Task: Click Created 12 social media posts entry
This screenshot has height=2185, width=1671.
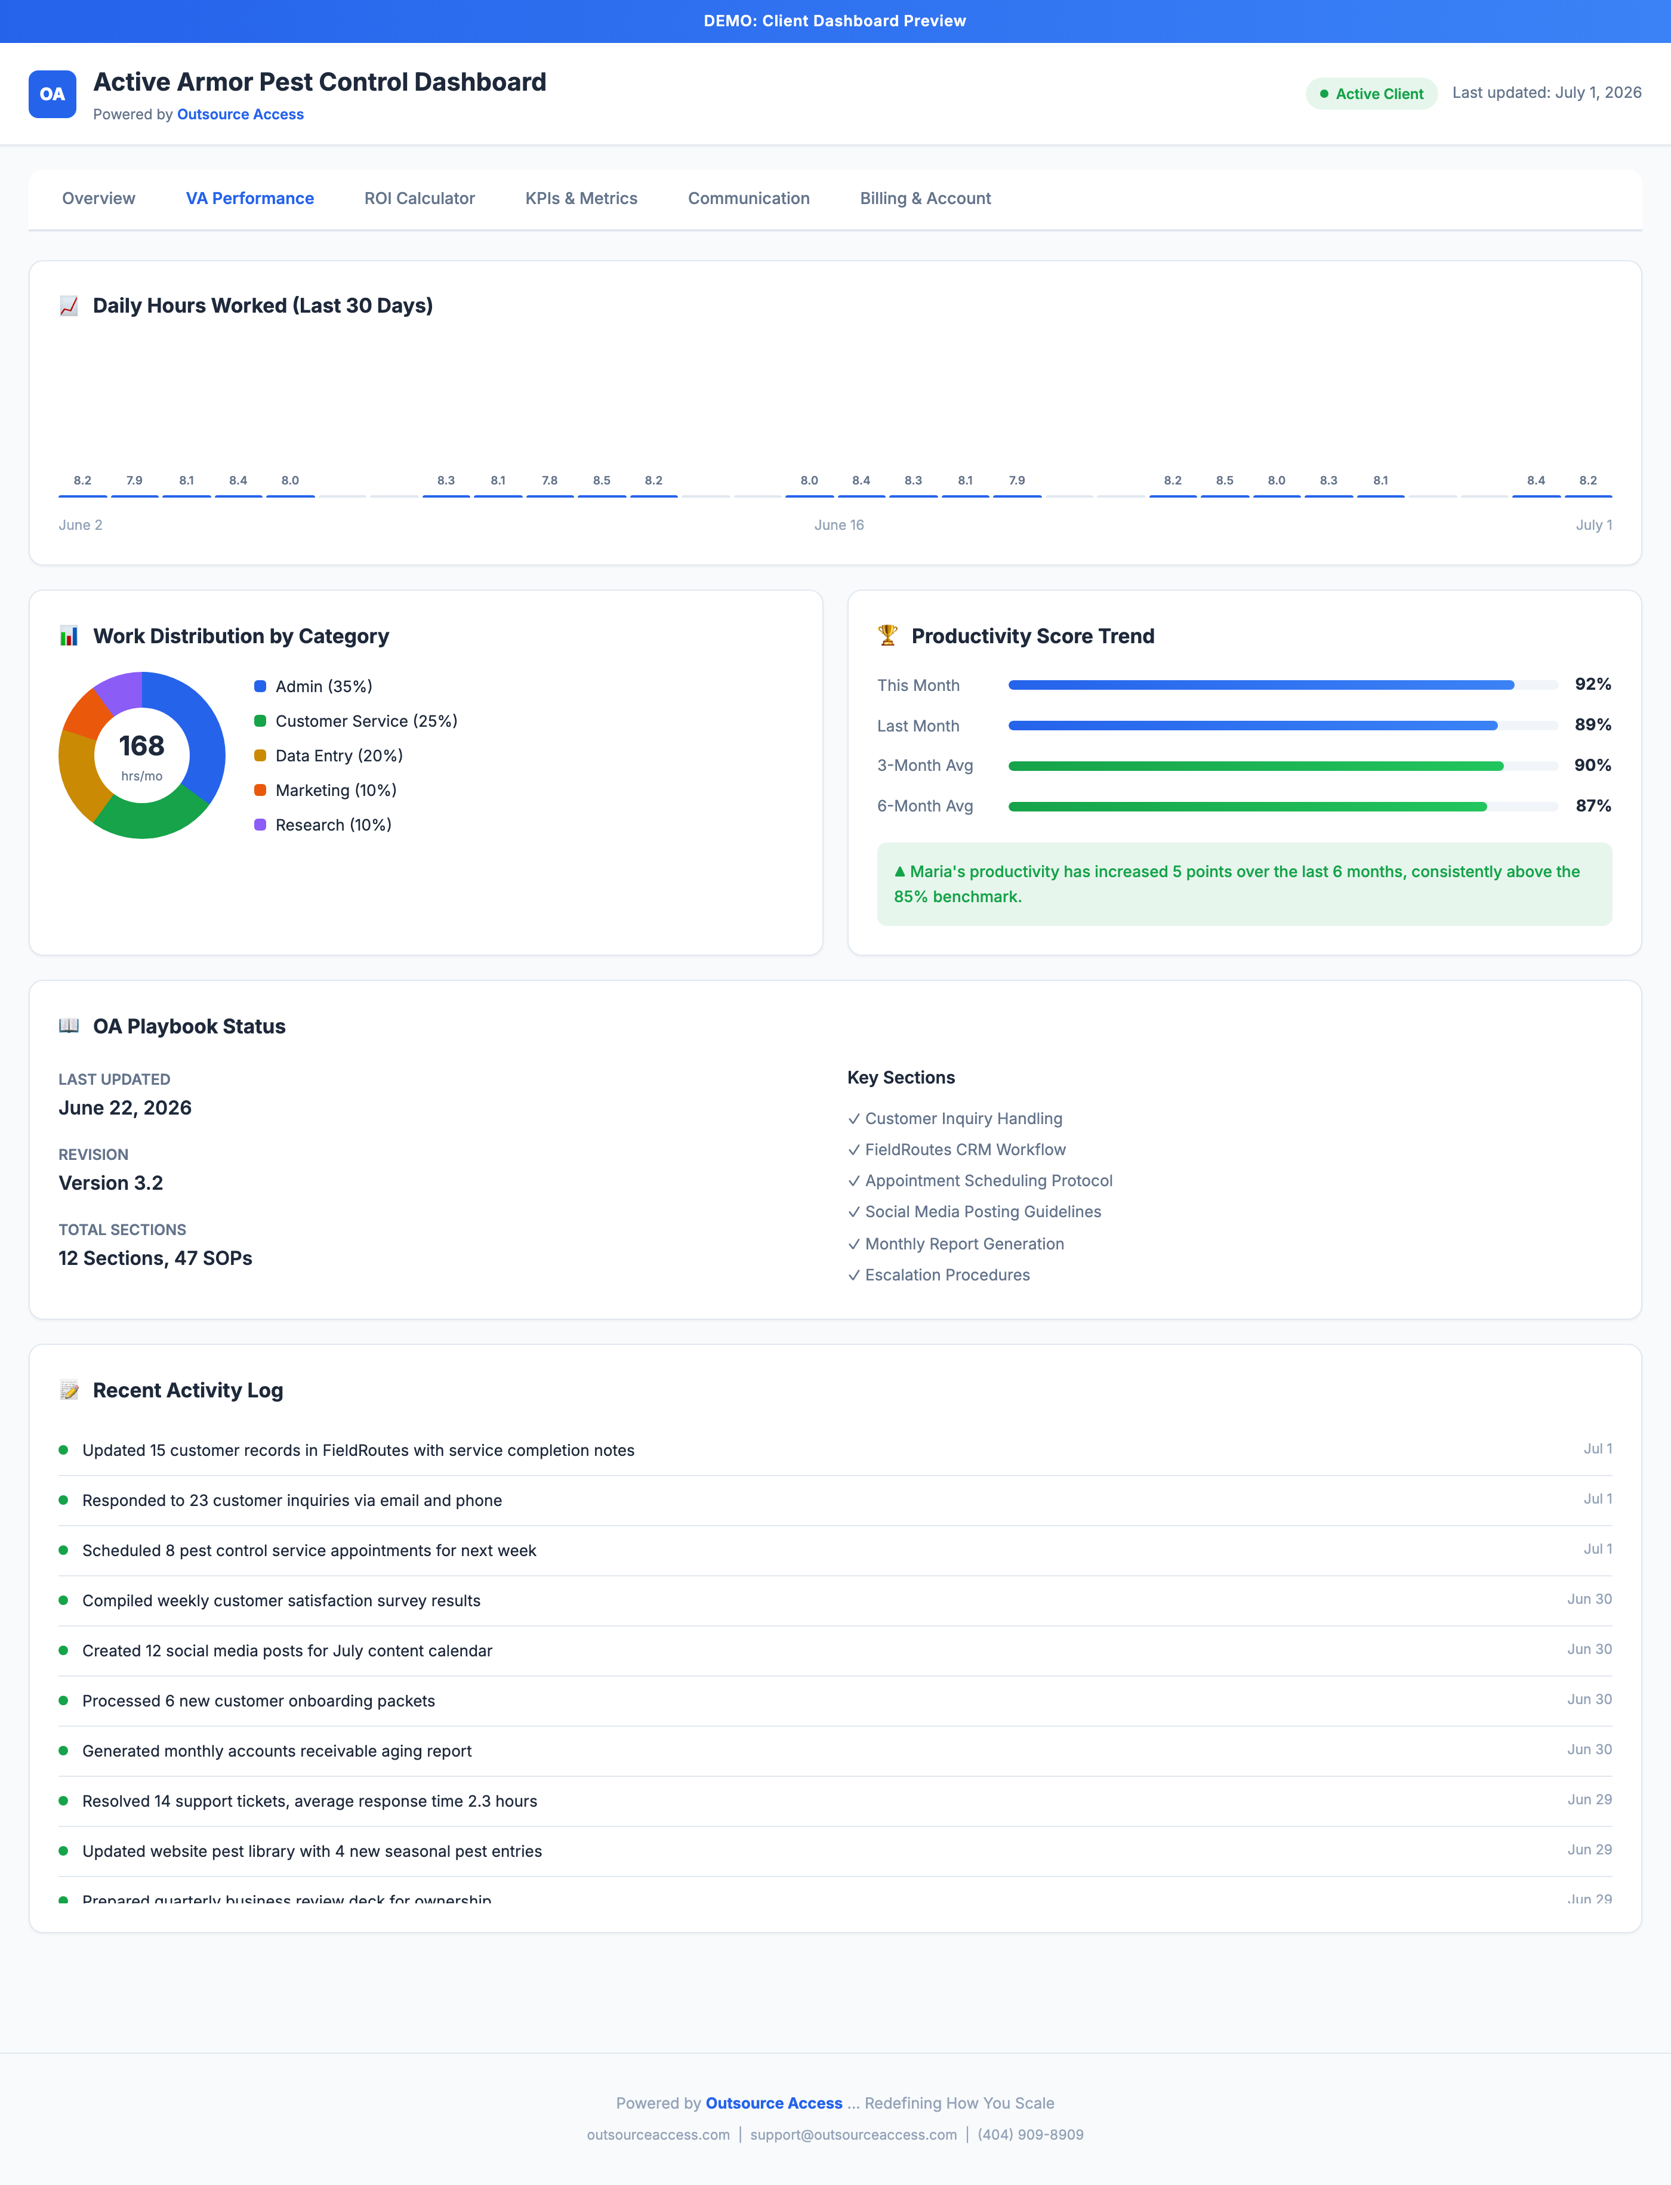Action: pyautogui.click(x=835, y=1651)
